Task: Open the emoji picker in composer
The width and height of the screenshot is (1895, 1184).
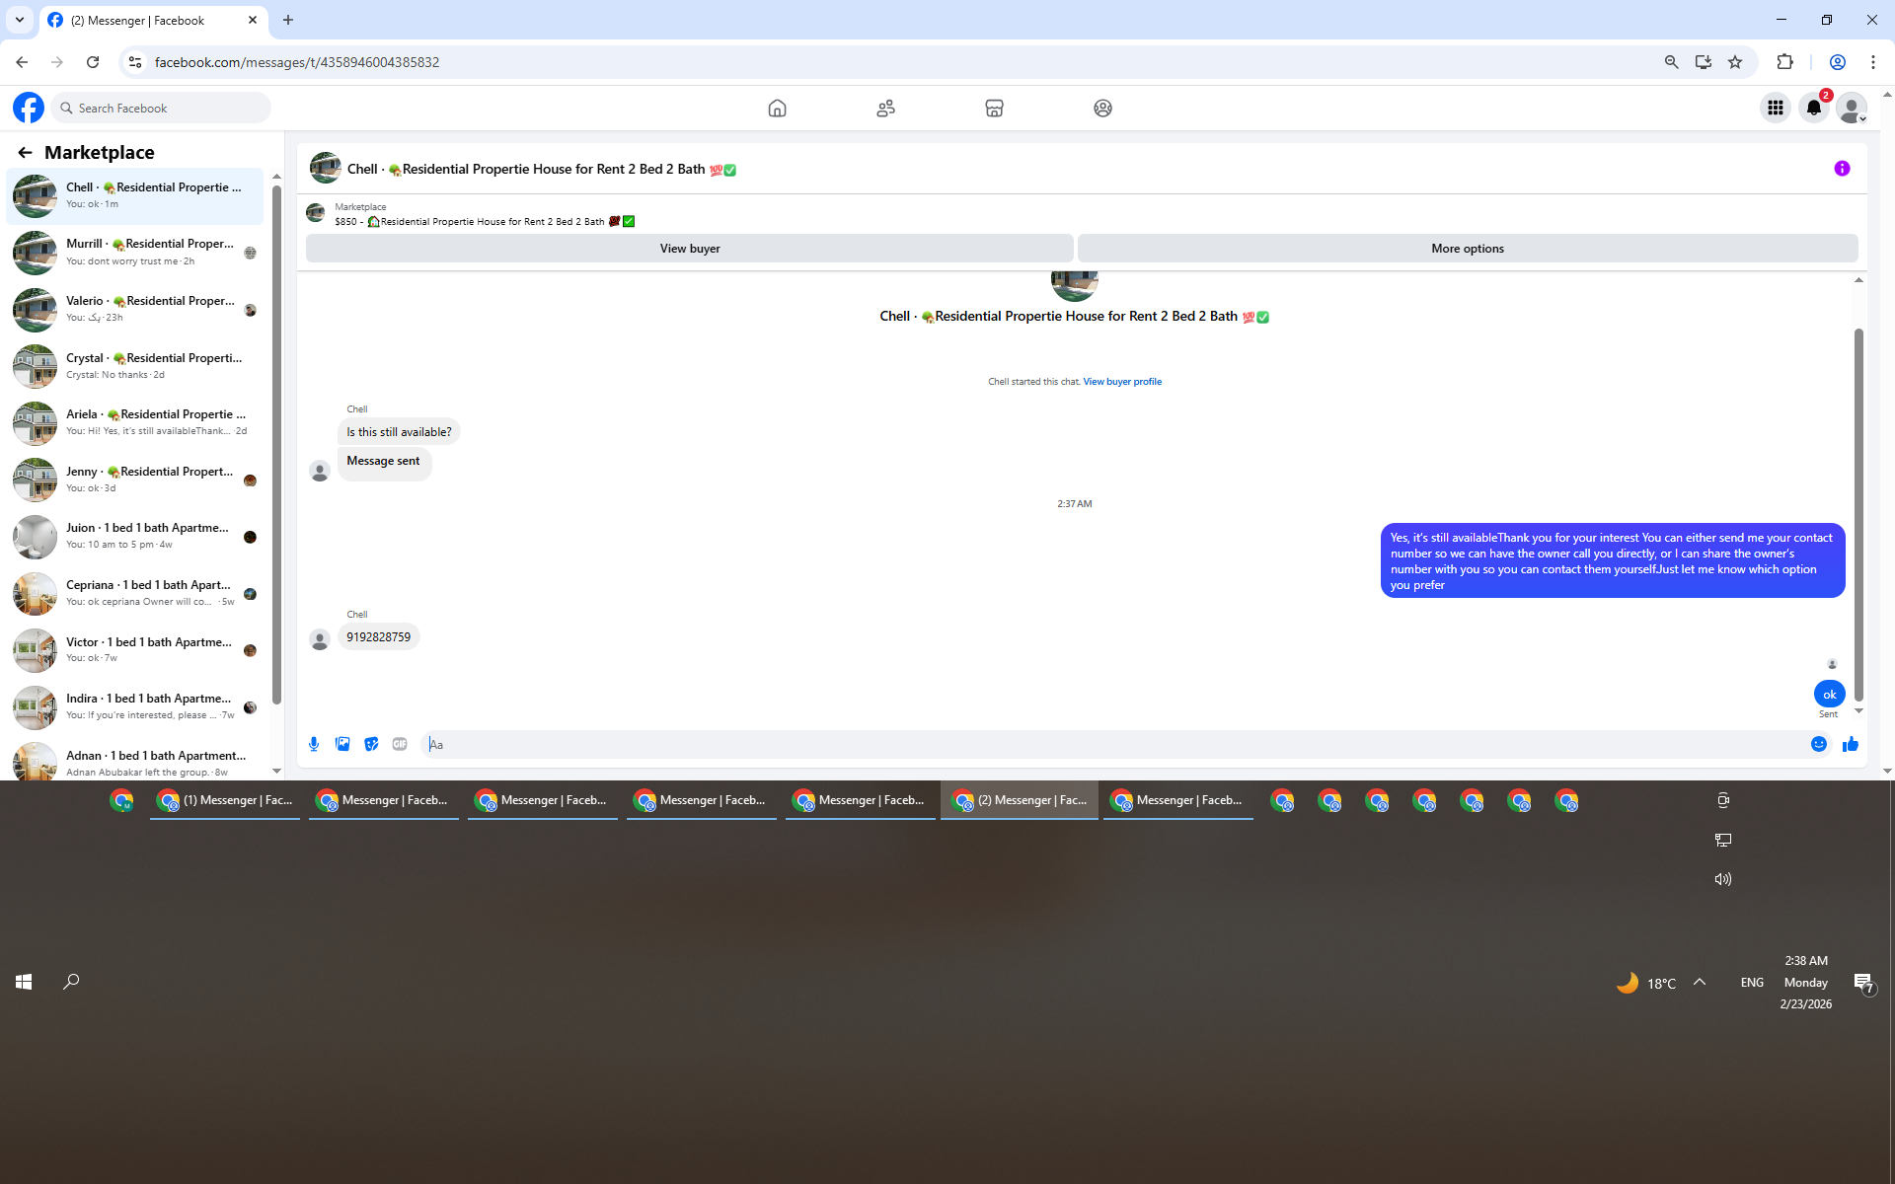Action: 1819,744
